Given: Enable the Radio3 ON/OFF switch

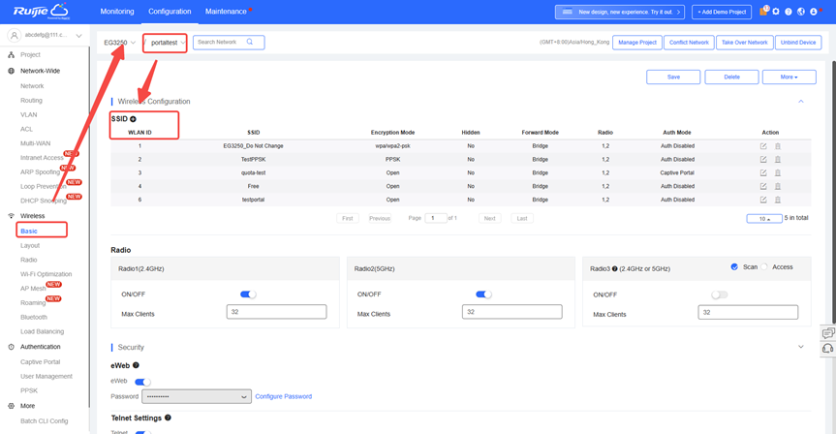Looking at the screenshot, I should [719, 294].
